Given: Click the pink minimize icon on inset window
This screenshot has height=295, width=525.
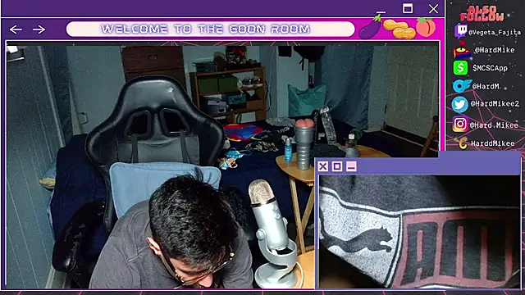Looking at the screenshot, I should coord(351,166).
